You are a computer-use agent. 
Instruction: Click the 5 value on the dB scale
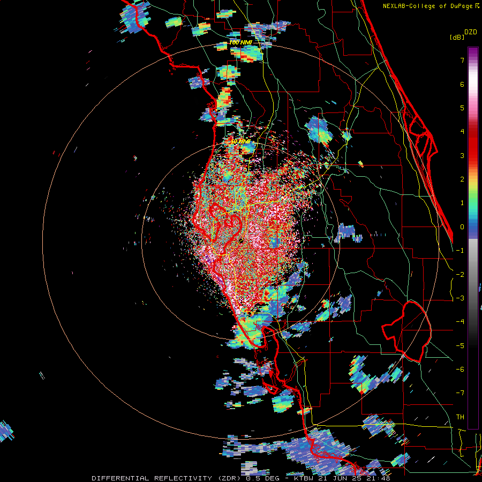[x=462, y=108]
